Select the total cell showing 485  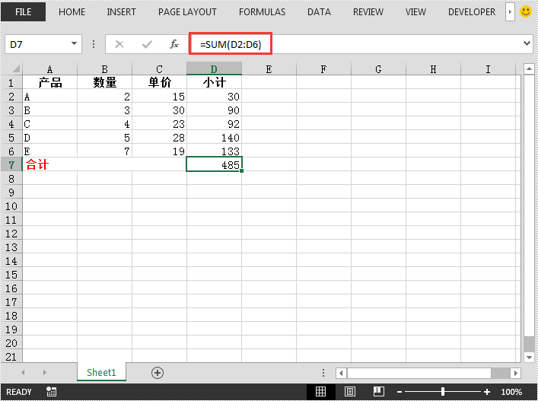point(214,164)
